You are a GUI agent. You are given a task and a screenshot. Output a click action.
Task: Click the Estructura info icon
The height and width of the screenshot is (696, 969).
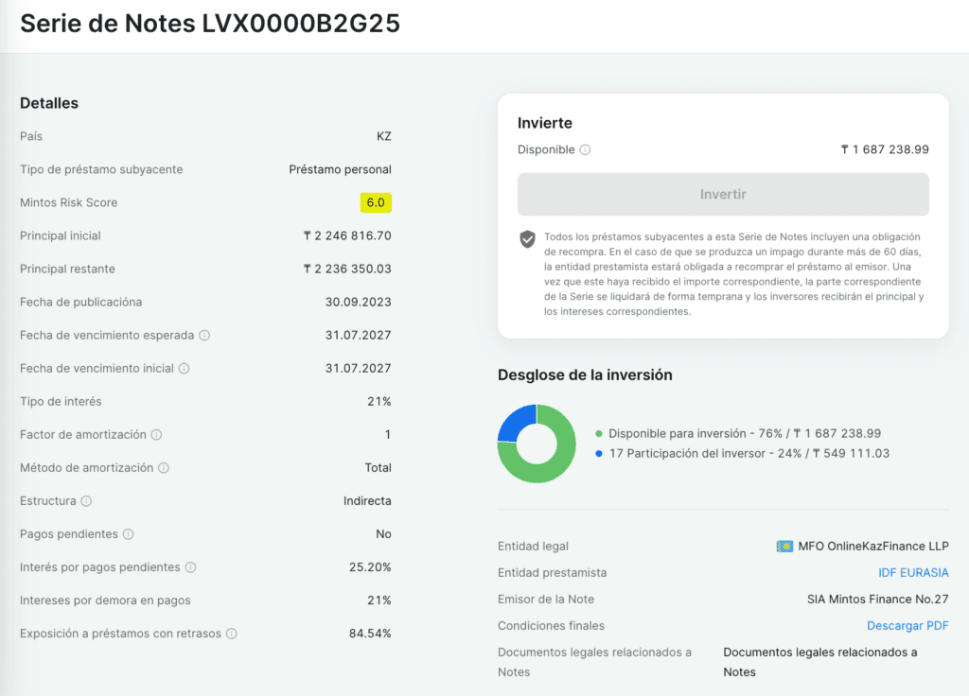point(86,501)
